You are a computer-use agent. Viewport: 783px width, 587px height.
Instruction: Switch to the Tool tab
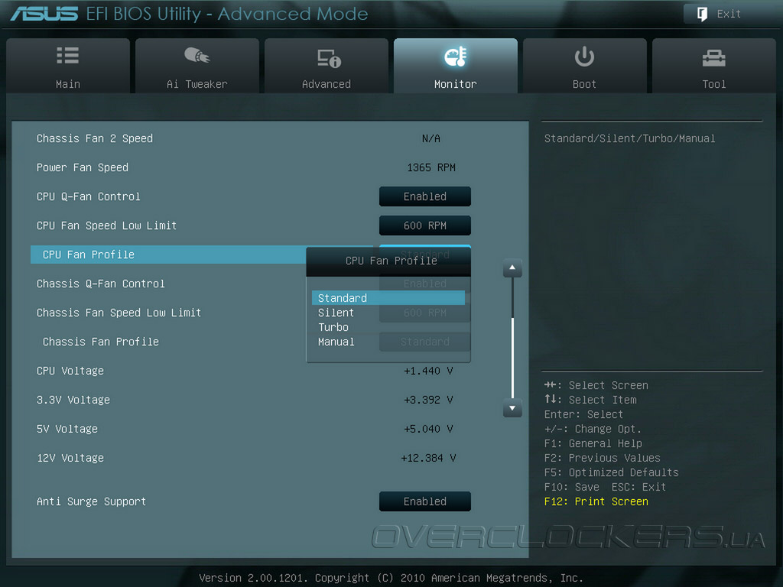point(714,66)
